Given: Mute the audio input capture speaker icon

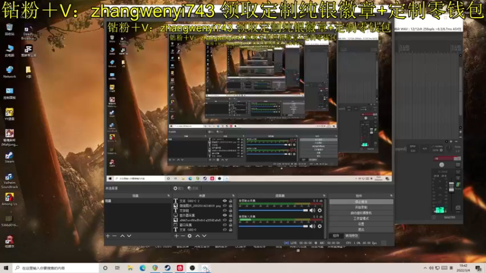Looking at the screenshot, I should pos(312,226).
